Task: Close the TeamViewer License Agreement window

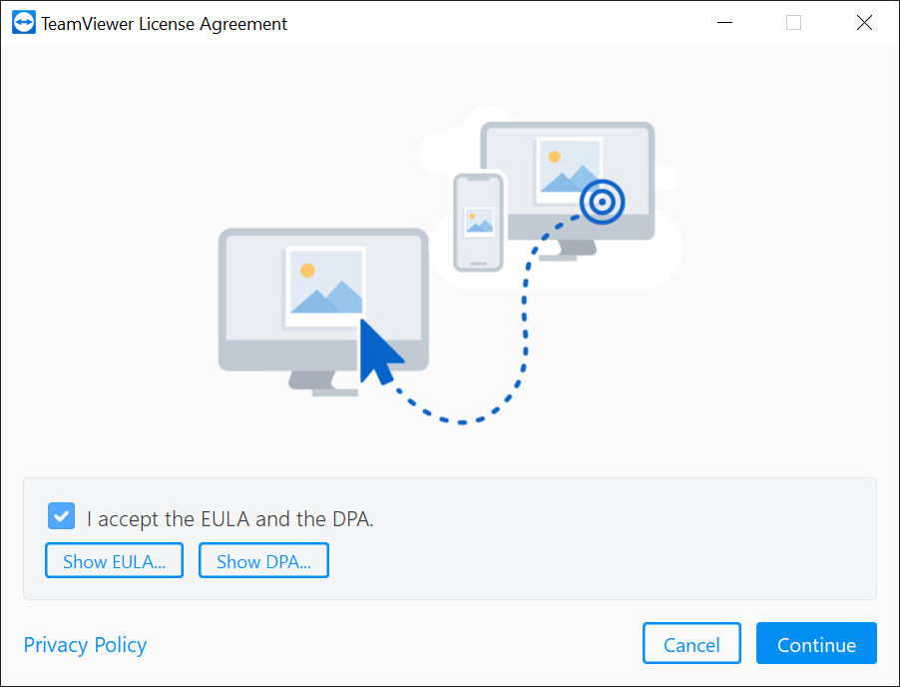Action: (864, 23)
